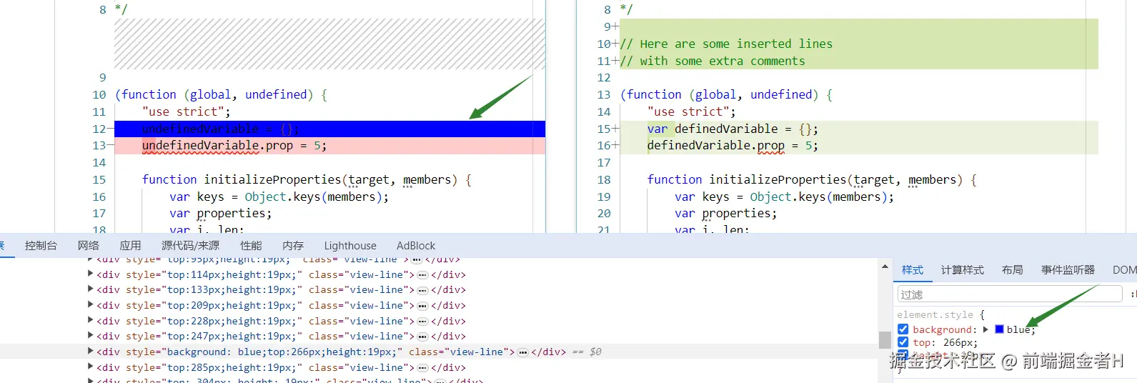Click line number 13 in the original editor
Viewport: 1137px width, 383px height.
click(x=99, y=145)
